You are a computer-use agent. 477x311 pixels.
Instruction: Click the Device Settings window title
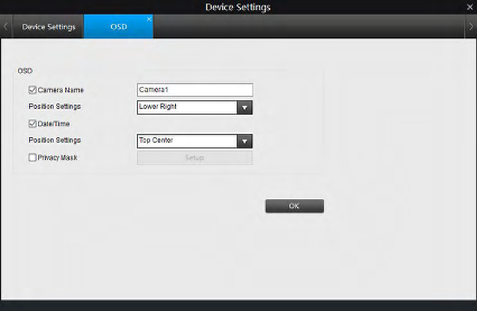tap(238, 7)
